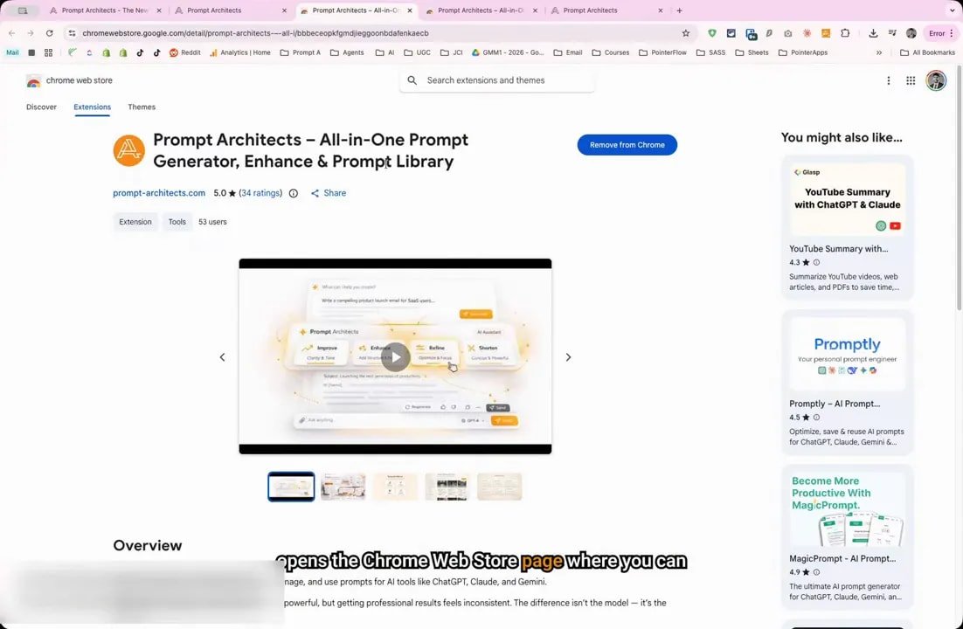Open the MagicPrompt - AI Prompt card
The image size is (963, 629).
(x=848, y=537)
